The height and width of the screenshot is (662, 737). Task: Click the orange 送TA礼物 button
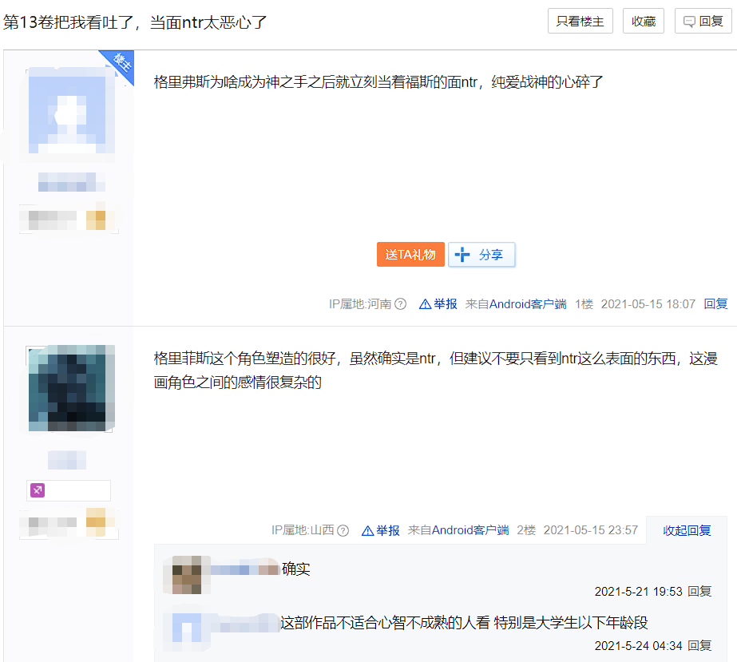point(410,255)
